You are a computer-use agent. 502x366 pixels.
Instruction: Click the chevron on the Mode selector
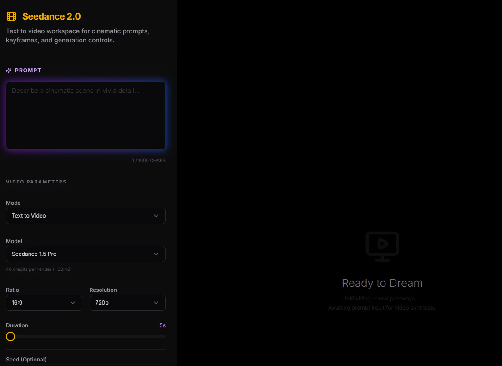click(x=157, y=215)
